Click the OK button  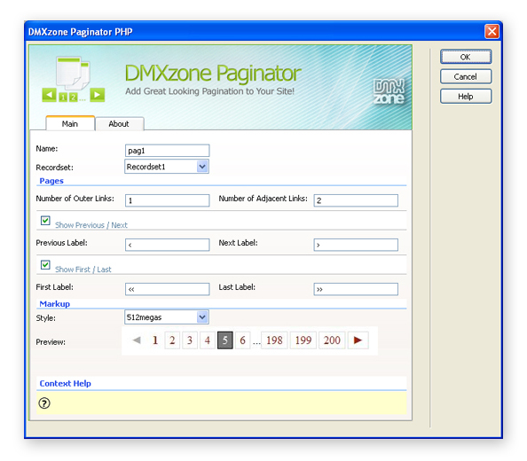pyautogui.click(x=466, y=57)
